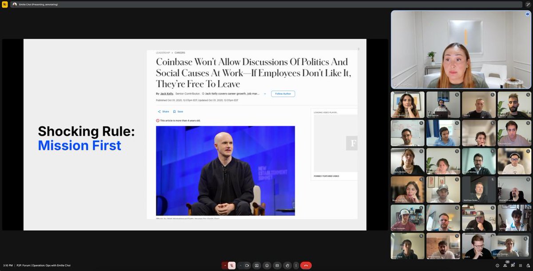This screenshot has width=533, height=271.
Task: Click the 3:10 PM clock text
Action: 8,266
